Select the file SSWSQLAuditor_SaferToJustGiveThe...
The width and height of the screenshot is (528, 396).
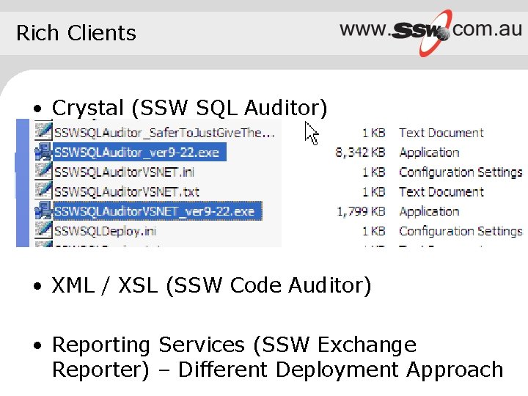(x=164, y=133)
